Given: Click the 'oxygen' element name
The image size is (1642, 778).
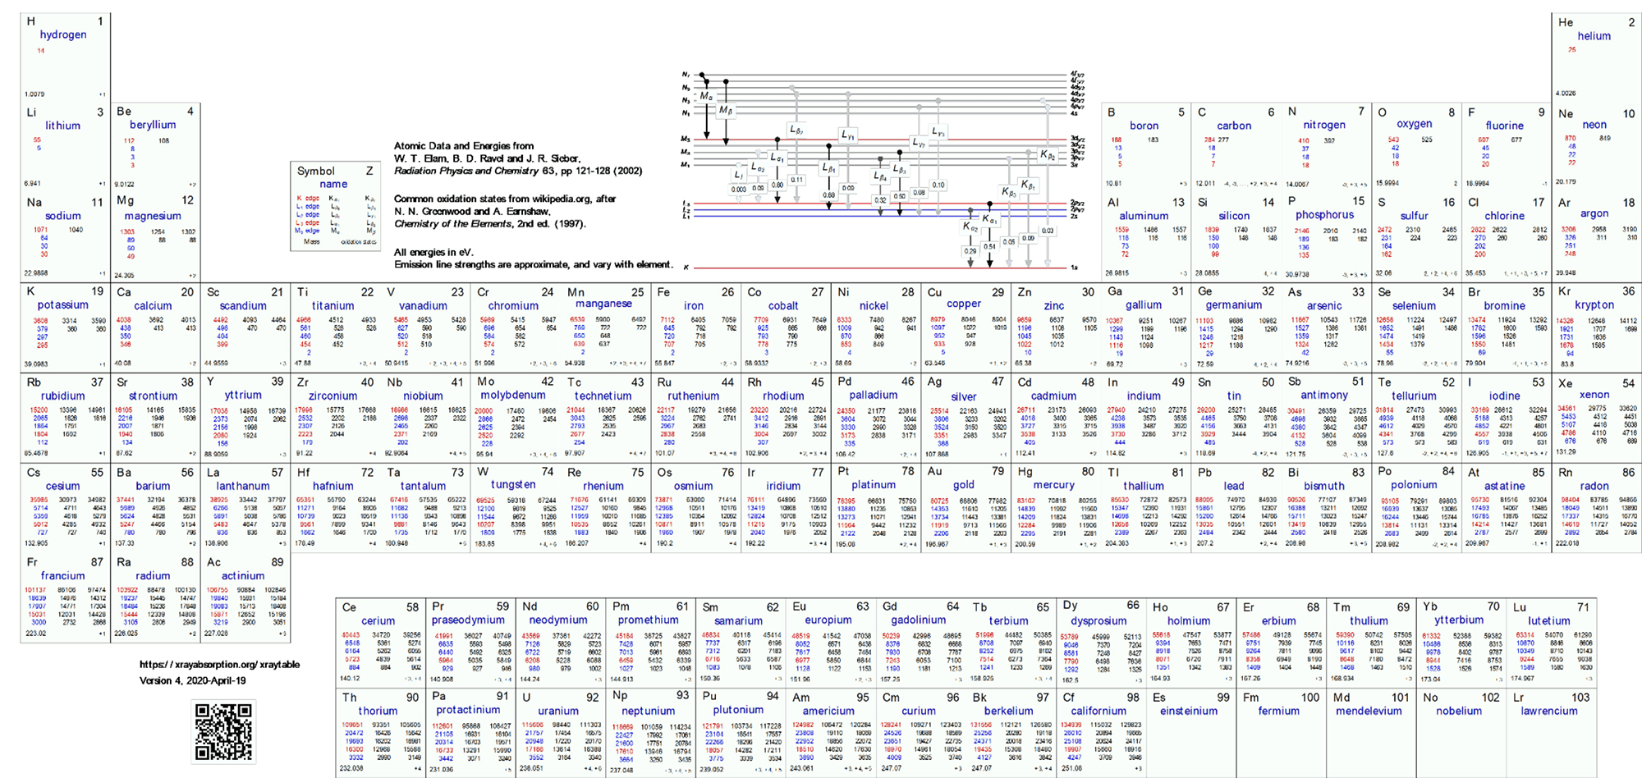Looking at the screenshot, I should [1415, 124].
